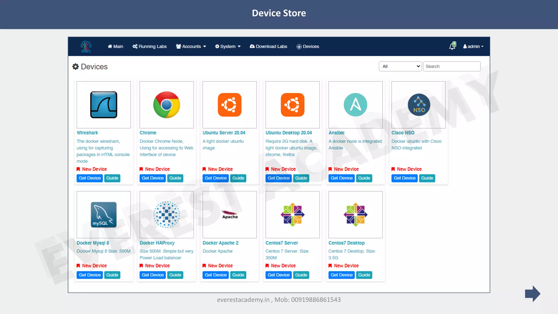
Task: Click the Centos7 Server logo
Action: [x=292, y=215]
